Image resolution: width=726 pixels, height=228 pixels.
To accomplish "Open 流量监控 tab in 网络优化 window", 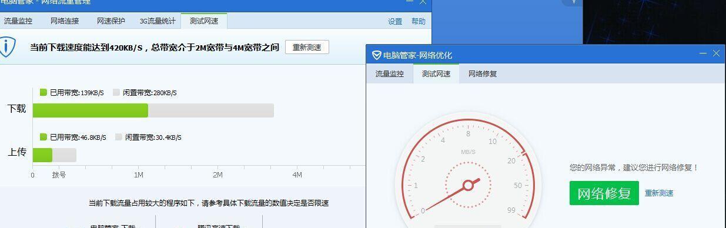I will pos(390,74).
